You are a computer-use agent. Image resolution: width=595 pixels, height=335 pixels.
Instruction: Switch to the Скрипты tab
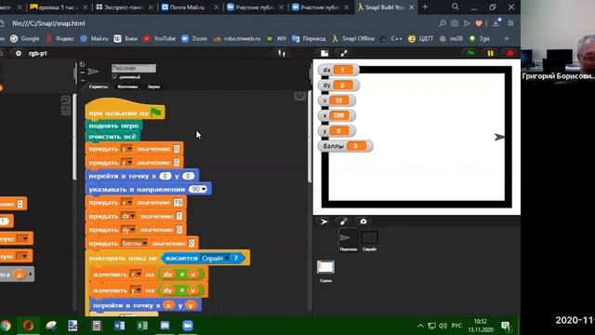point(98,87)
